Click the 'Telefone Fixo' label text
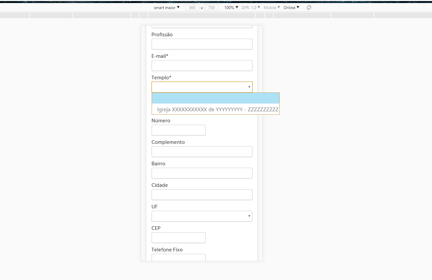Screen dimensions: 432x280 (167, 250)
